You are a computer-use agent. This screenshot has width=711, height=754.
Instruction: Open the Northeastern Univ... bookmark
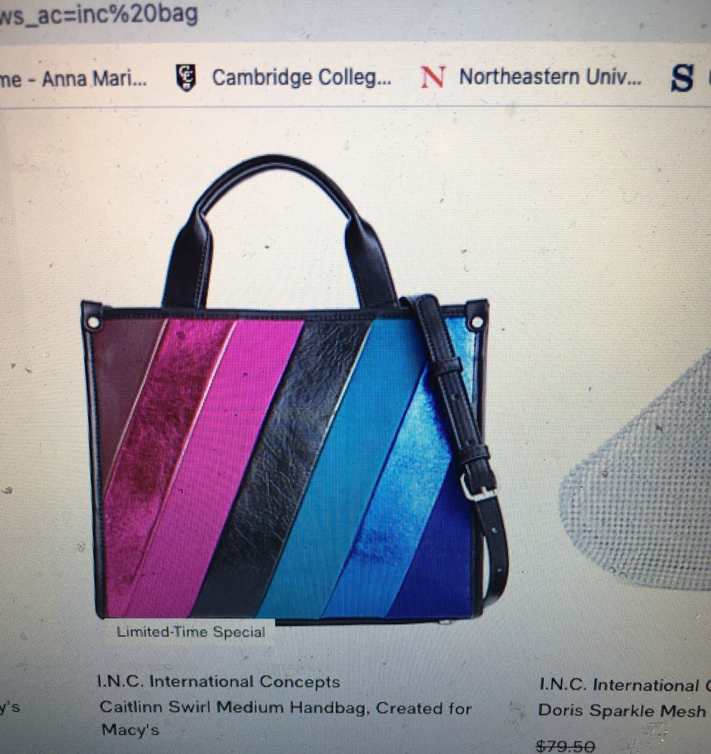point(550,77)
